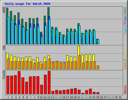The height and width of the screenshot is (100, 128).
Task: Select day 16 on the date axis
Action: [64, 97]
